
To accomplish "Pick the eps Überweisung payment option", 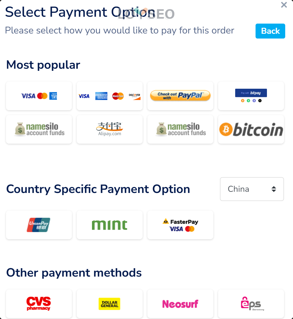I will coord(251,304).
